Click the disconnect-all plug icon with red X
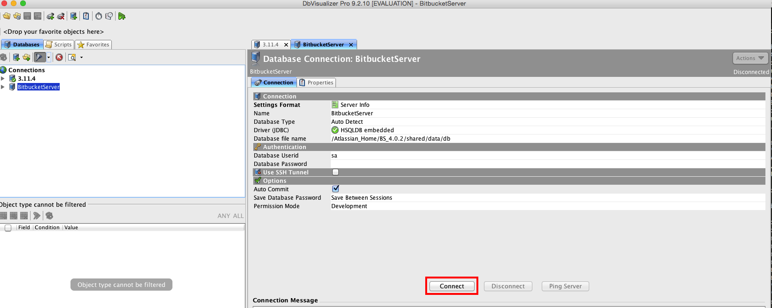 pos(61,16)
